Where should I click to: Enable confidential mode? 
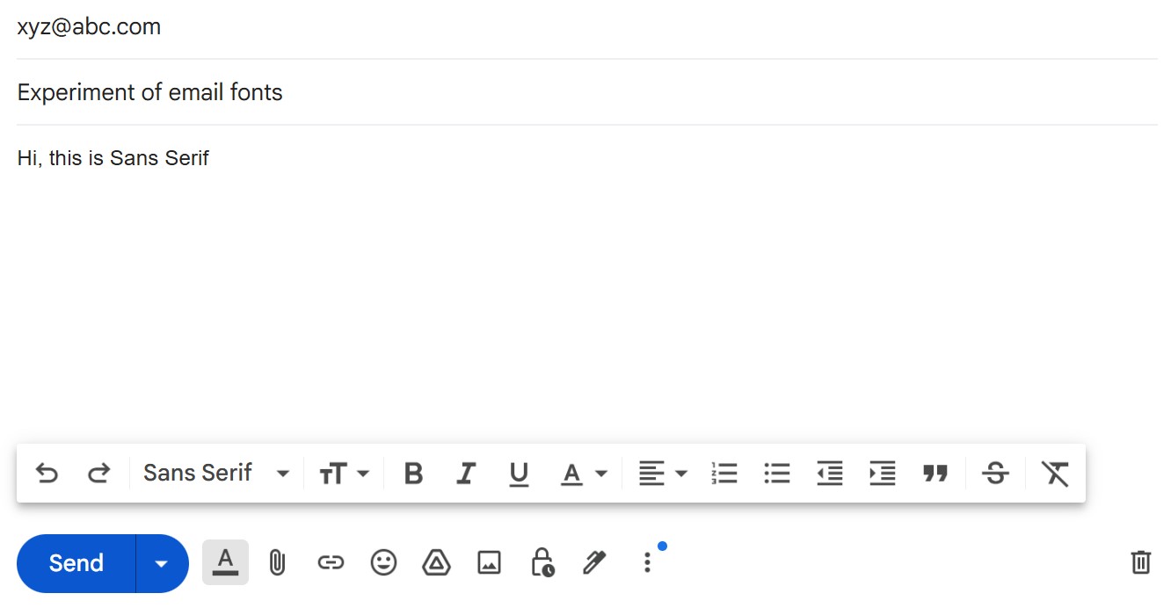pos(542,562)
